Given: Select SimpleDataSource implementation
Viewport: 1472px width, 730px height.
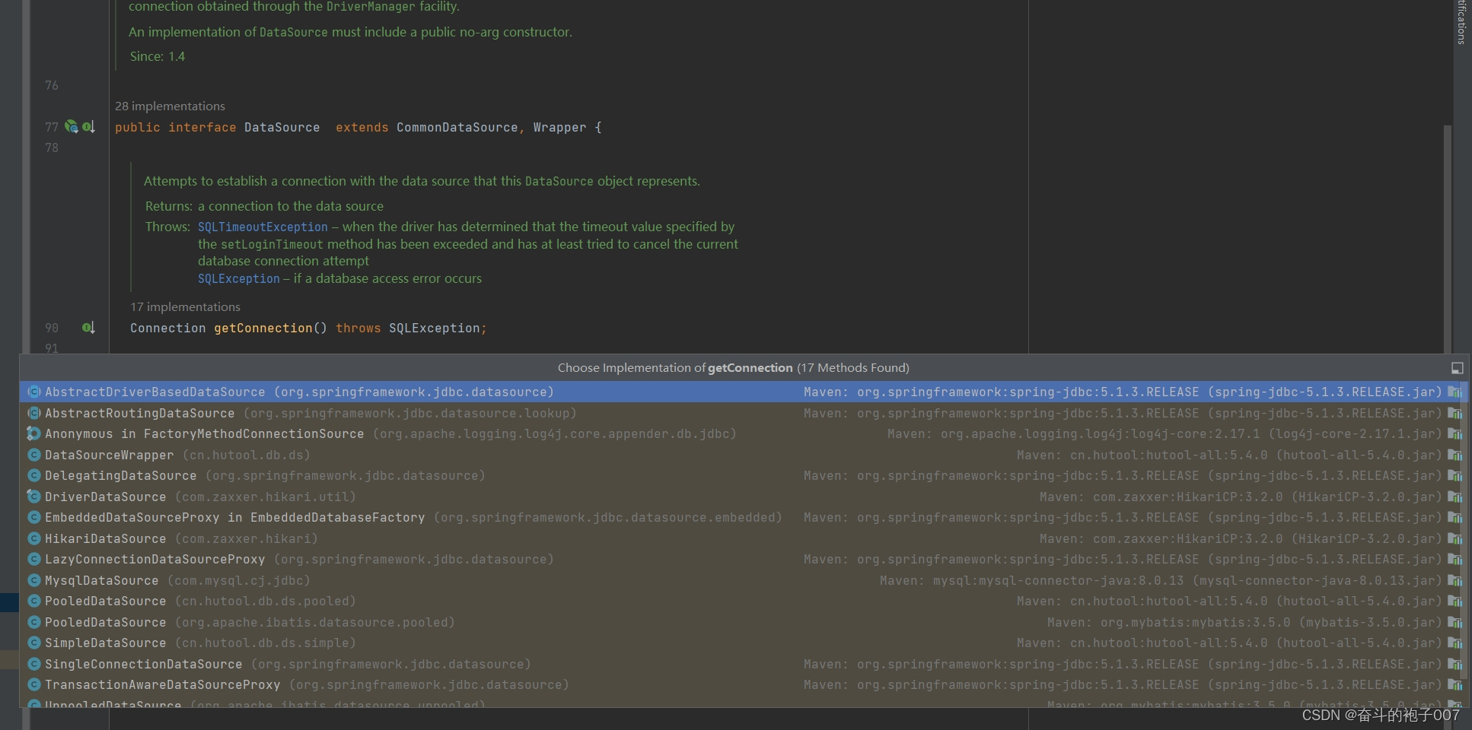Looking at the screenshot, I should (743, 643).
